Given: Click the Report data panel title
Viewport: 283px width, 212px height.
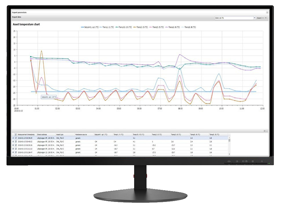Looking at the screenshot, I should tap(17, 17).
